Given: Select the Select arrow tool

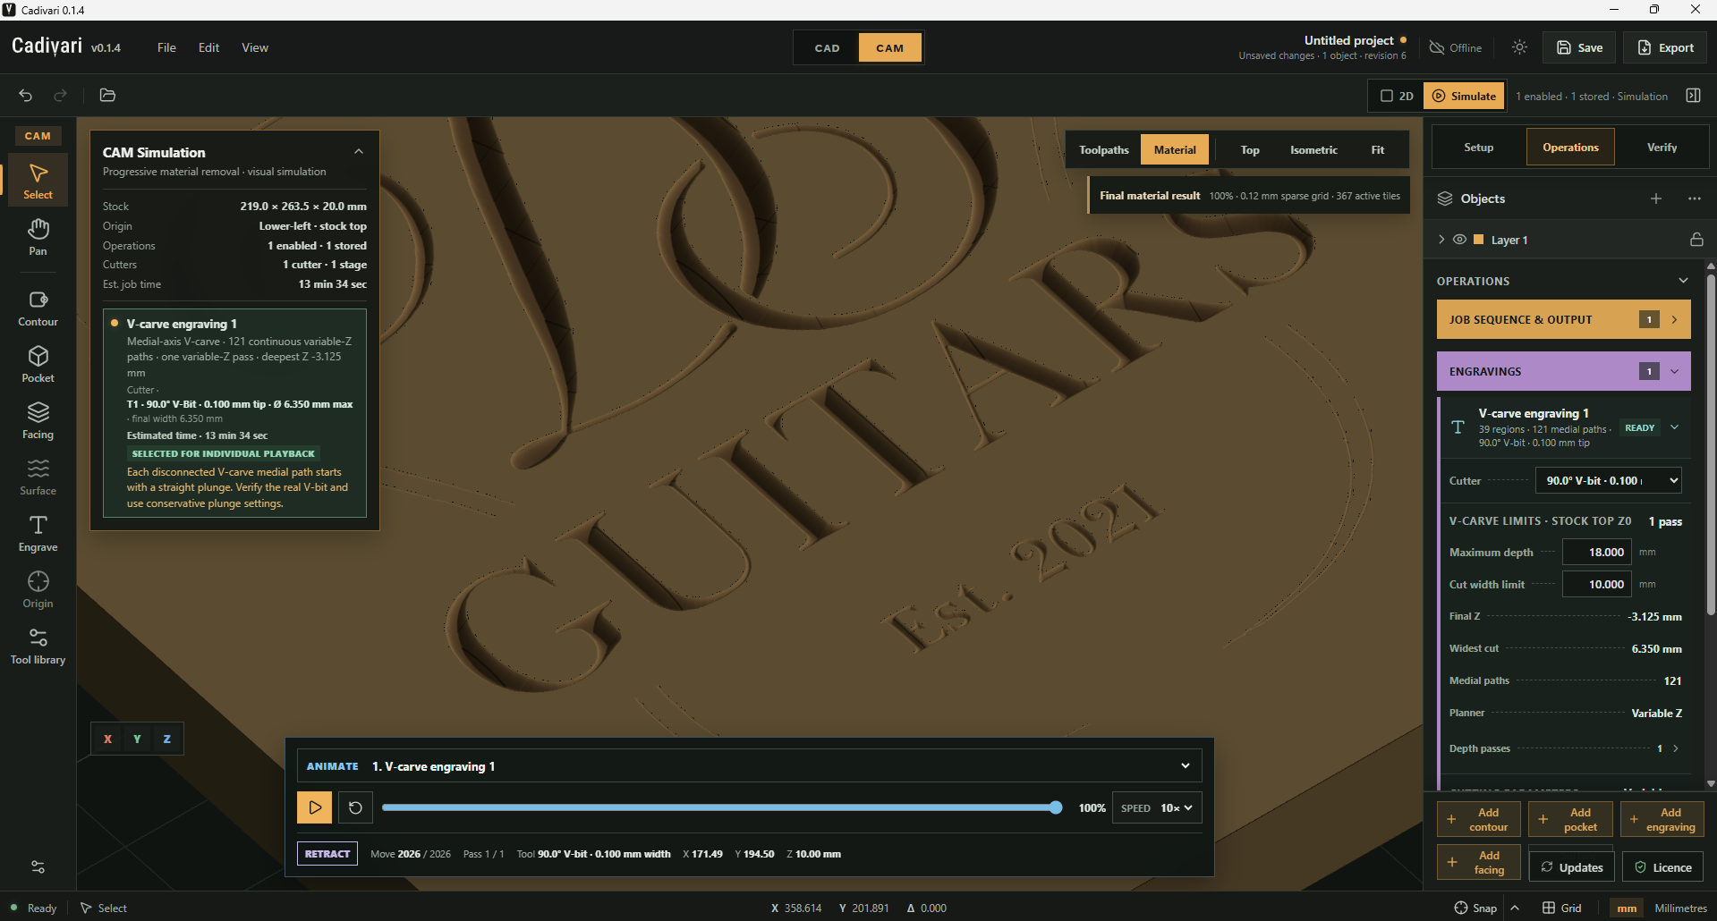Looking at the screenshot, I should pyautogui.click(x=38, y=181).
